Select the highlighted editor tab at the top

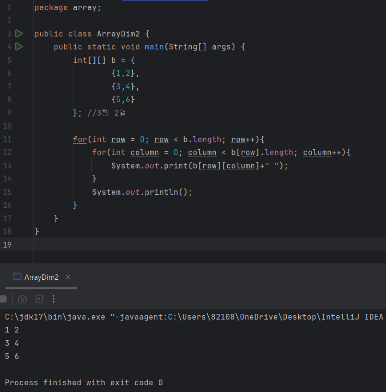(165, 2)
